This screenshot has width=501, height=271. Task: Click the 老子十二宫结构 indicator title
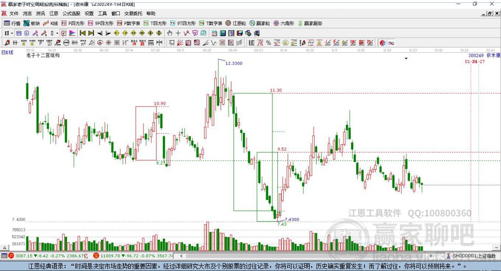43,55
